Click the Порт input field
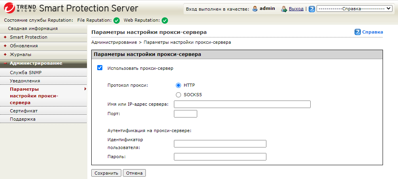 coord(185,114)
